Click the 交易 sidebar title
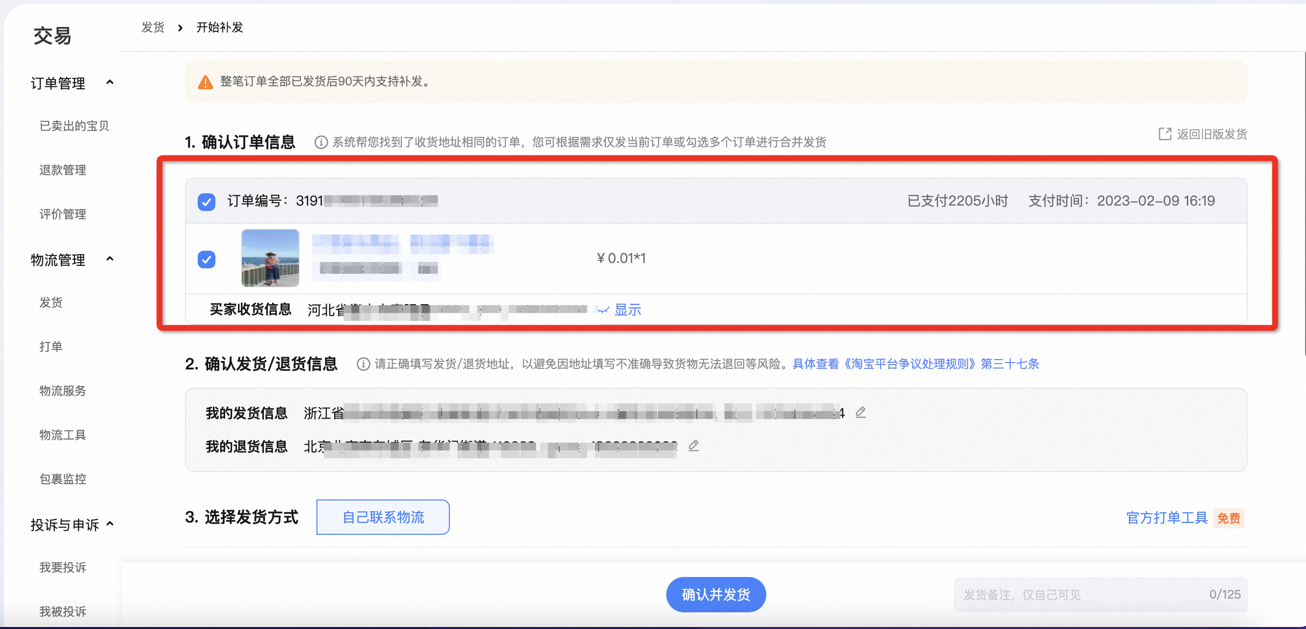The height and width of the screenshot is (629, 1306). point(52,36)
